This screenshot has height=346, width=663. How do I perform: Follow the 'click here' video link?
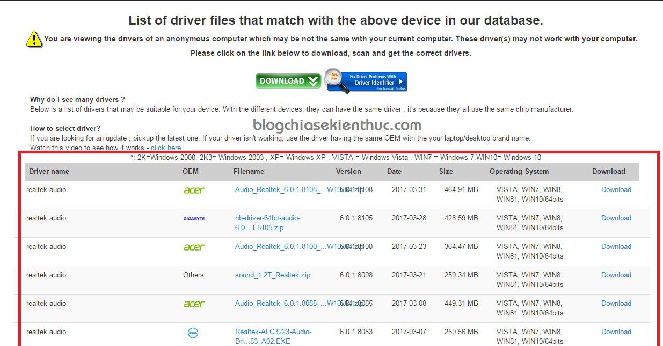(166, 148)
